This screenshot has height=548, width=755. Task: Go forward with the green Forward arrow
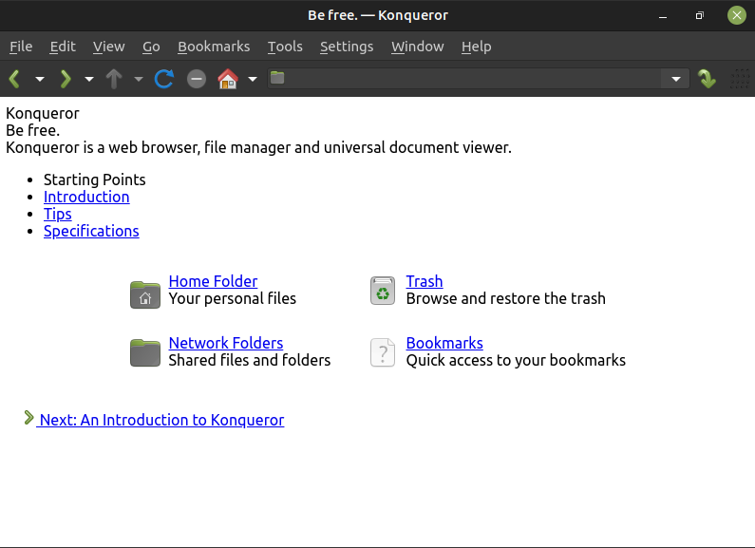point(65,79)
